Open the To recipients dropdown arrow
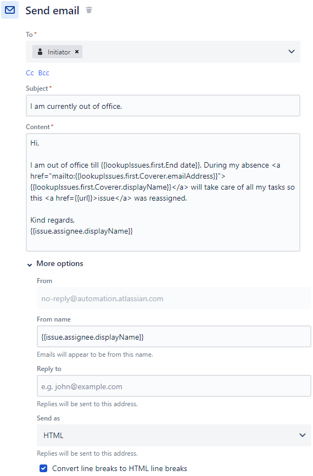 pos(292,52)
